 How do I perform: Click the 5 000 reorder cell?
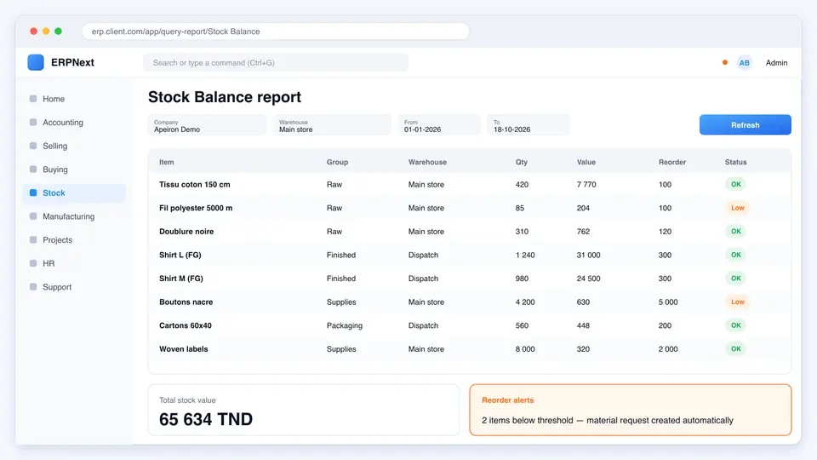pos(668,302)
